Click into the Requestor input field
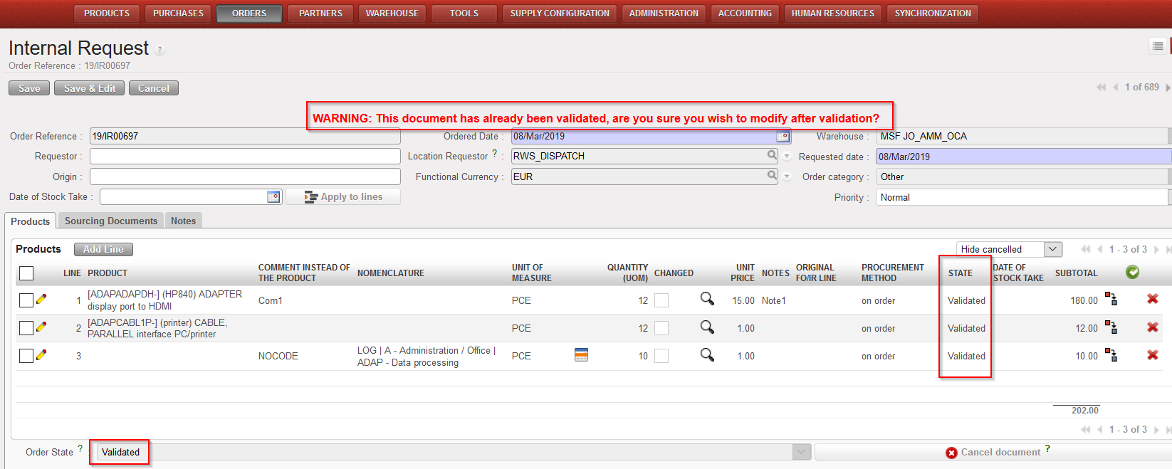The width and height of the screenshot is (1172, 469). click(245, 156)
